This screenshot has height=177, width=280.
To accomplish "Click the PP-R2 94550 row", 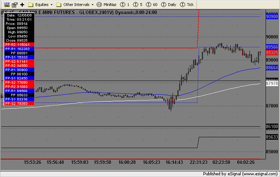I will tap(19, 66).
